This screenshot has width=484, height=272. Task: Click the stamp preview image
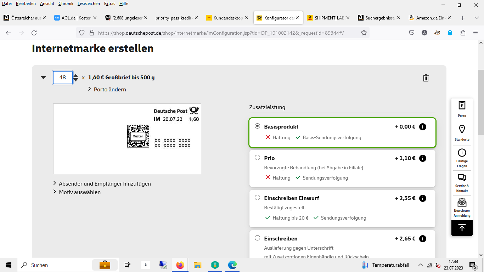click(x=127, y=139)
